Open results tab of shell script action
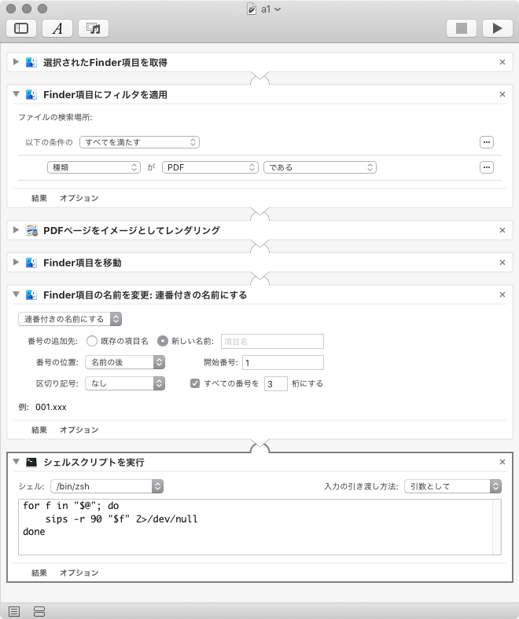The height and width of the screenshot is (619, 519). [39, 573]
